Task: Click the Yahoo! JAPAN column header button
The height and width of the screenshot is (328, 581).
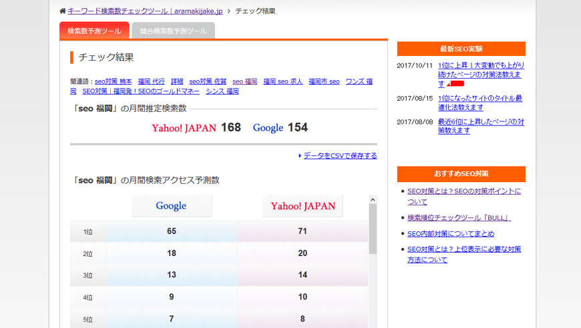Action: (303, 206)
